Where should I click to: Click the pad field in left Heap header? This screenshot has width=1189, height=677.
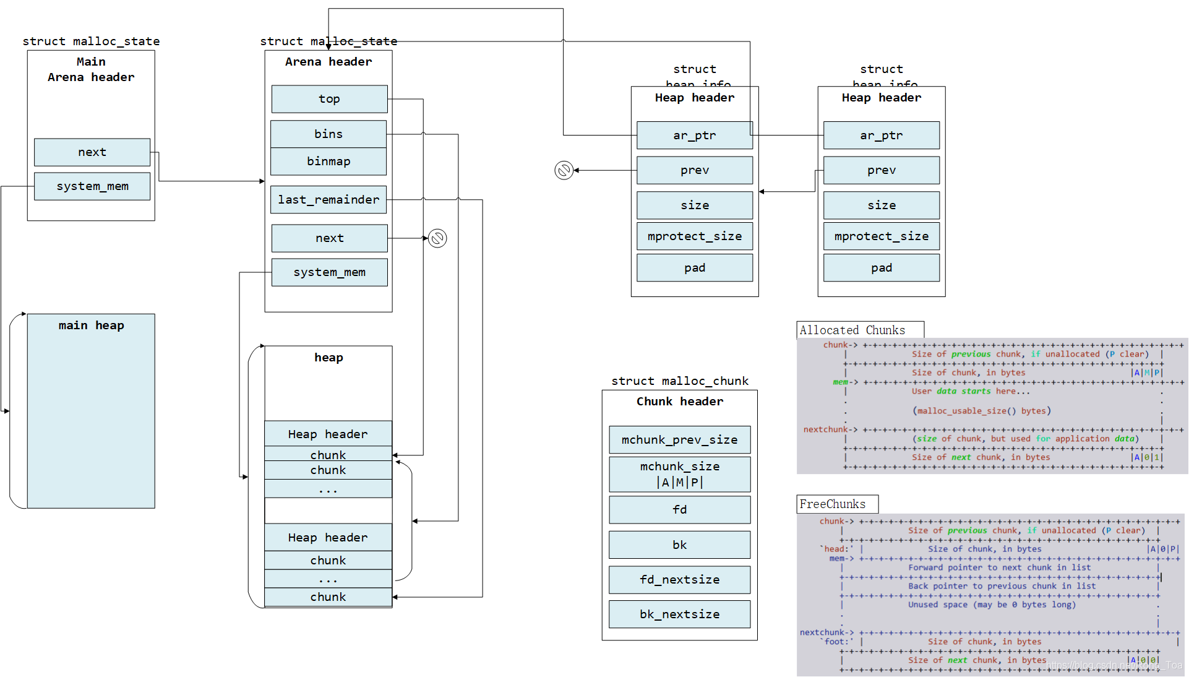coord(694,268)
